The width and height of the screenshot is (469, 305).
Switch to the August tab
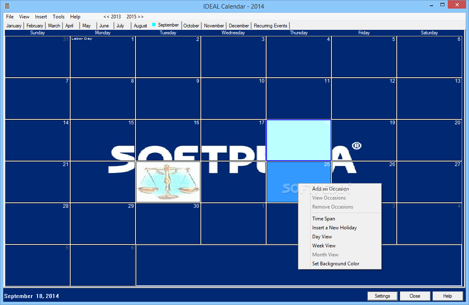140,26
